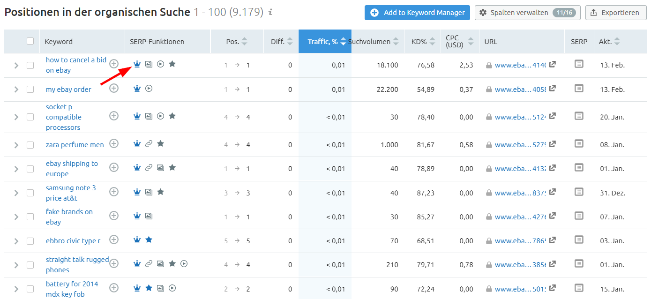Screen dimensions: 651x299
Task: Check the 'my ebay order' row
Action: (x=30, y=89)
